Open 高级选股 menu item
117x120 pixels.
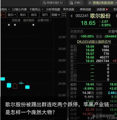pos(85,9)
